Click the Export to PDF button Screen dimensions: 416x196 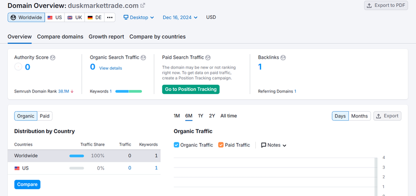click(386, 5)
